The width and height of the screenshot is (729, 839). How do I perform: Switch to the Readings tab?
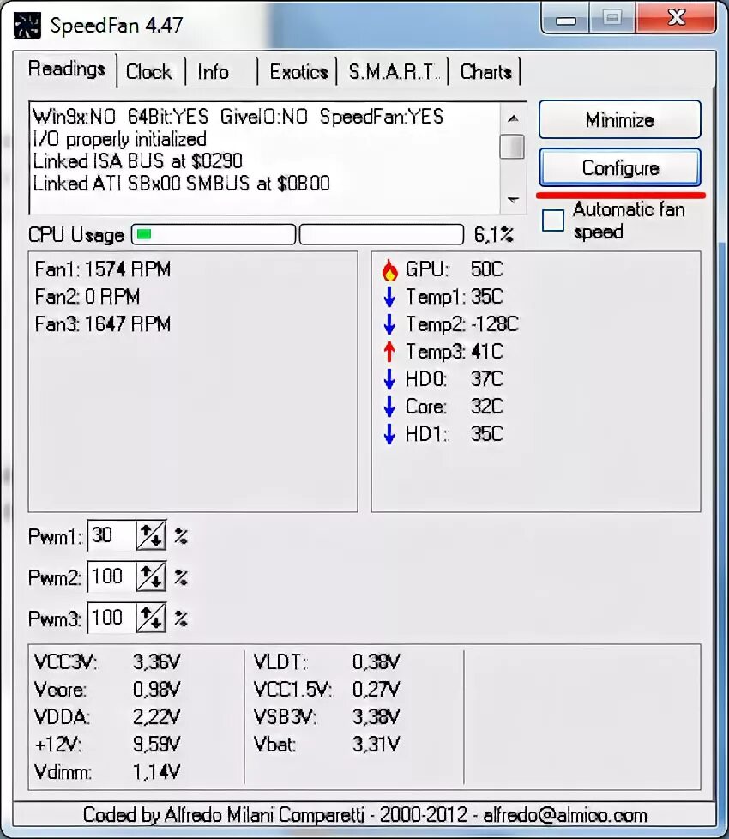[x=66, y=69]
